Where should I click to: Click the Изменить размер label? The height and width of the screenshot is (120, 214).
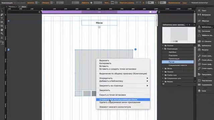127,3
